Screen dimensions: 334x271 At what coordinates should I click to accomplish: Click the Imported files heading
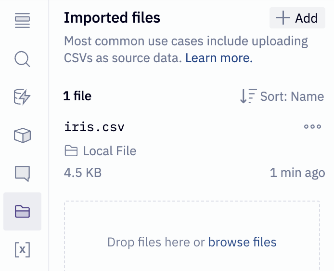[x=112, y=18]
